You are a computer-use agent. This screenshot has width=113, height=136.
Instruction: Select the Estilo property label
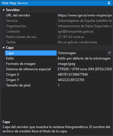coord(31,58)
